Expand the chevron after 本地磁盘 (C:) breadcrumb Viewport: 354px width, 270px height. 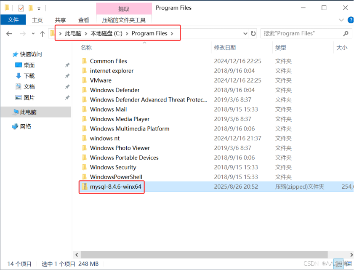pyautogui.click(x=127, y=34)
